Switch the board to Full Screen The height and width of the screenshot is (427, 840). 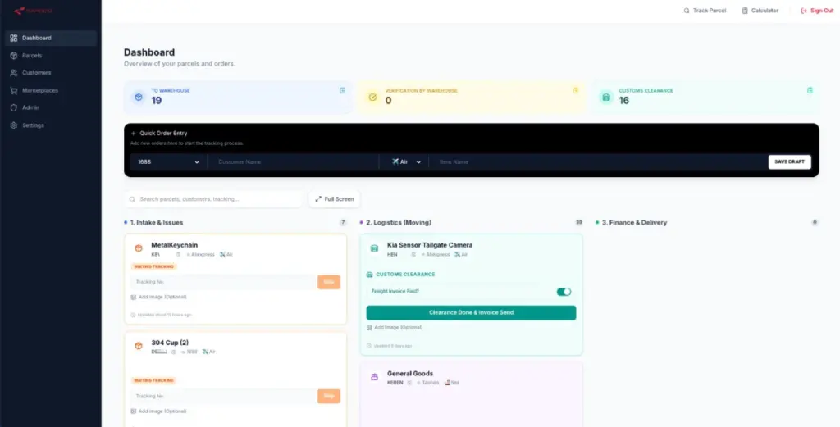[335, 199]
